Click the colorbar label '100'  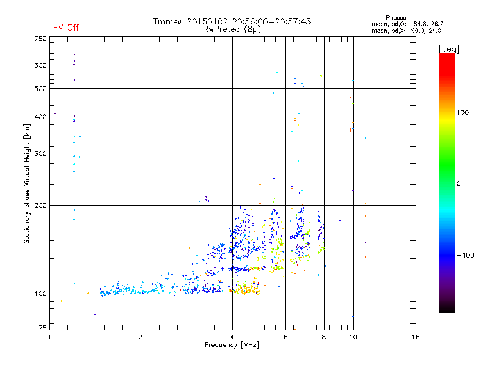point(463,113)
